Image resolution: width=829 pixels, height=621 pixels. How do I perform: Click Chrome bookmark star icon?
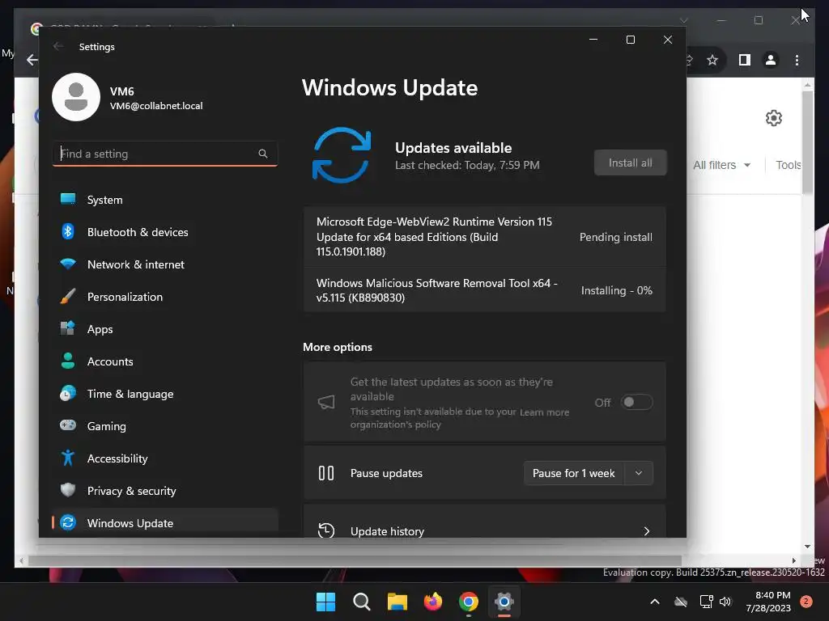712,60
